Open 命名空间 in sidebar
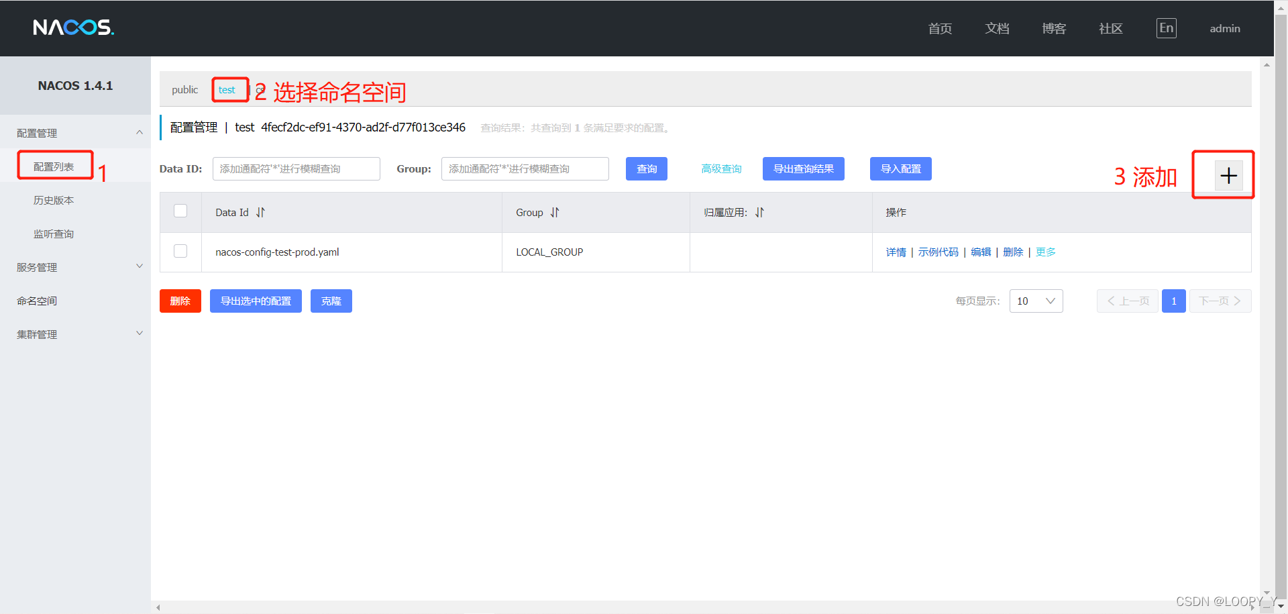1288x614 pixels. (x=37, y=301)
